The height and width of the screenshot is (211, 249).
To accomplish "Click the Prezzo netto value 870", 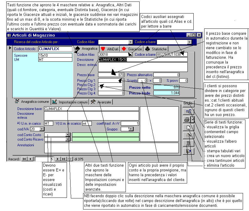I will (166, 87).
